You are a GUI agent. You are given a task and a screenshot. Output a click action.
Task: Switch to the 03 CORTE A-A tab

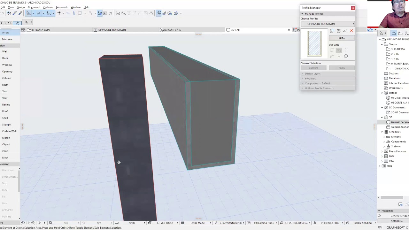192,30
